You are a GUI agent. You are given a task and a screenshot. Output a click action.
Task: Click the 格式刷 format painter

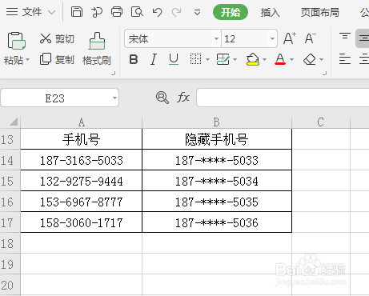(x=97, y=49)
